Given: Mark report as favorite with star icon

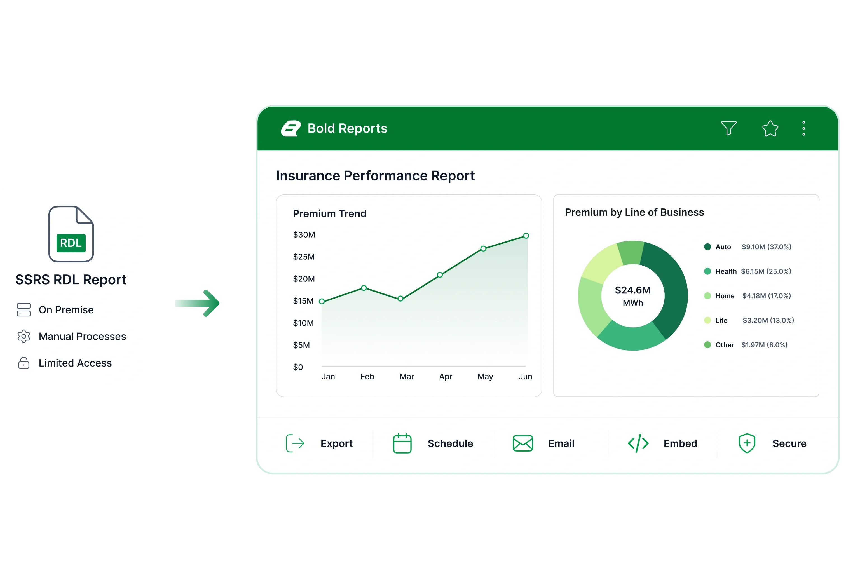Looking at the screenshot, I should (x=770, y=128).
